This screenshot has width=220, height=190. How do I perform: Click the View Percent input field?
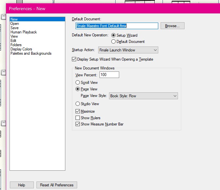(109, 75)
